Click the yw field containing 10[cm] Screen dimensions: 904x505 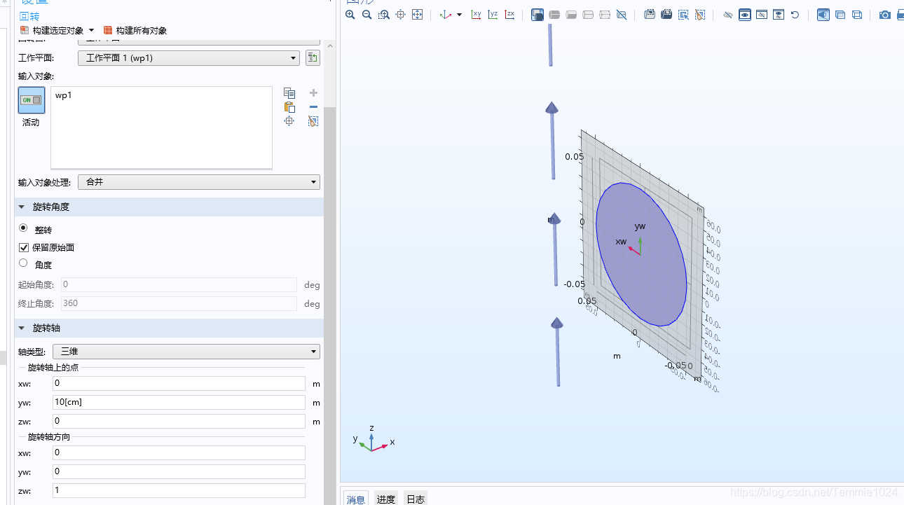[x=179, y=402]
